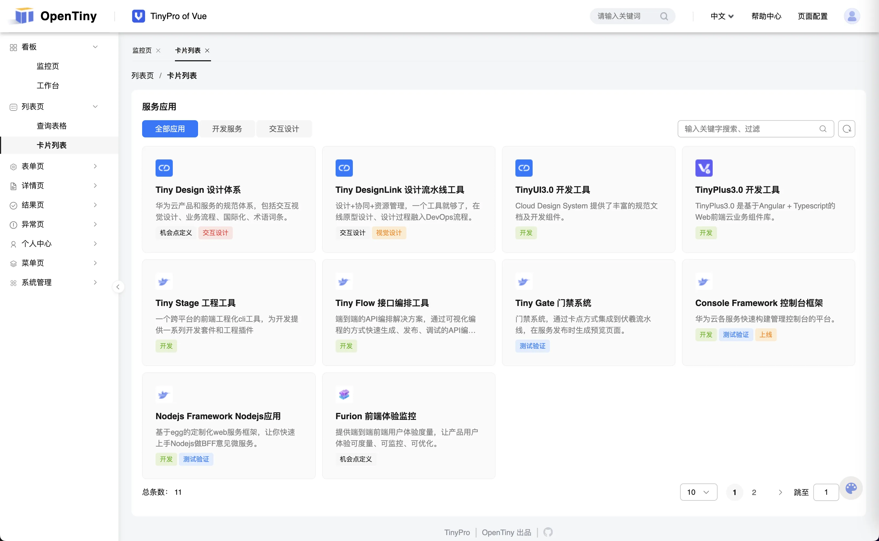This screenshot has height=541, width=879.
Task: Click the Furion card cube icon
Action: (344, 394)
